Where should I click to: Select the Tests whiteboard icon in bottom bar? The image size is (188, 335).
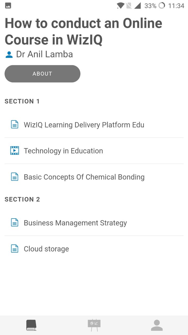[x=94, y=325]
